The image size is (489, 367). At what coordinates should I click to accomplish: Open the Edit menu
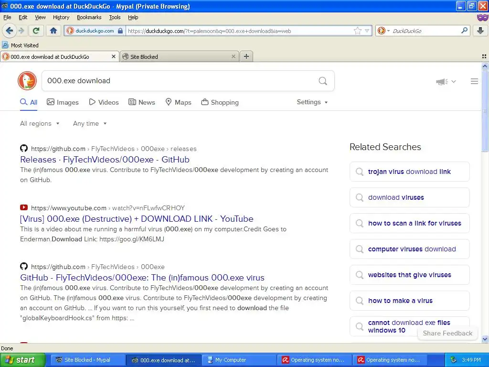click(x=23, y=18)
